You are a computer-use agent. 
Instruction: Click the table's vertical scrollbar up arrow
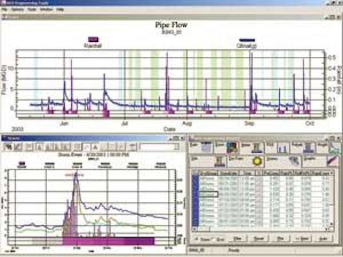click(332, 173)
